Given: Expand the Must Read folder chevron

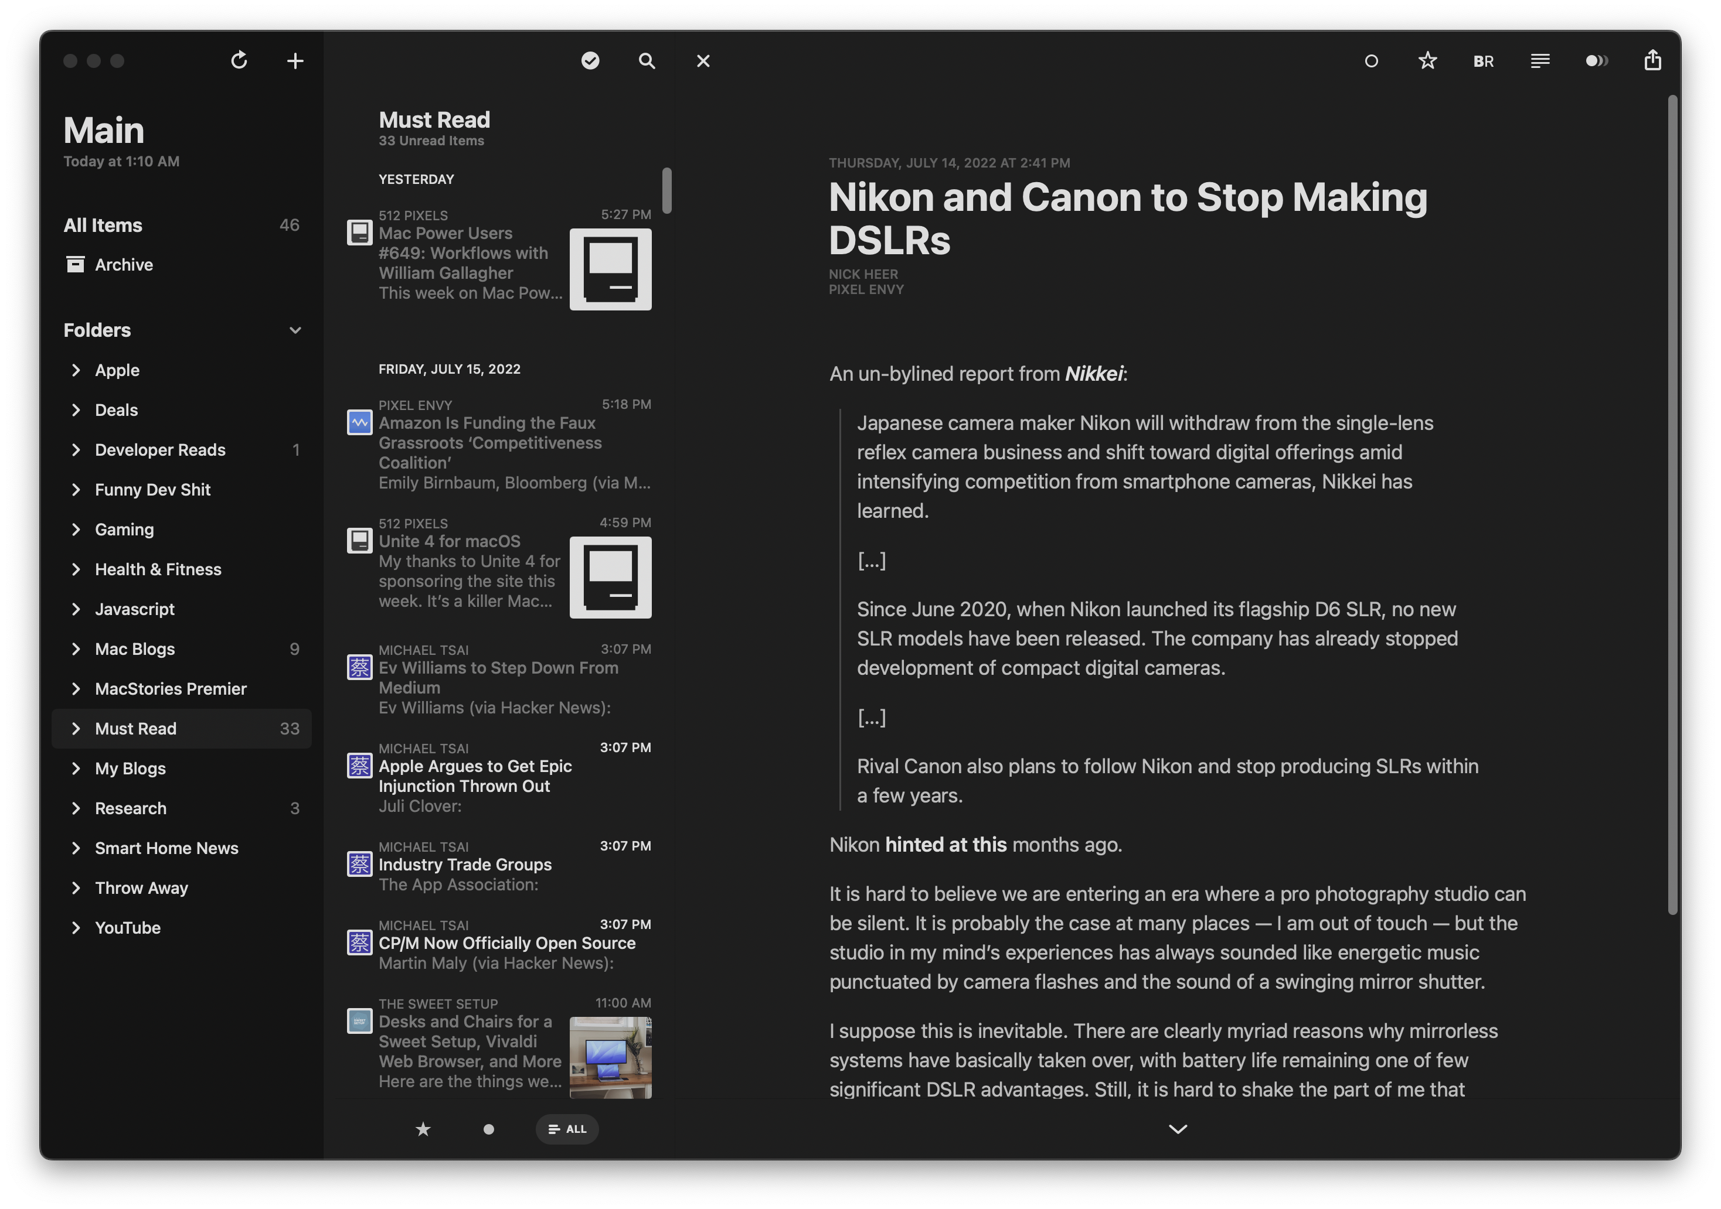Looking at the screenshot, I should [76, 728].
